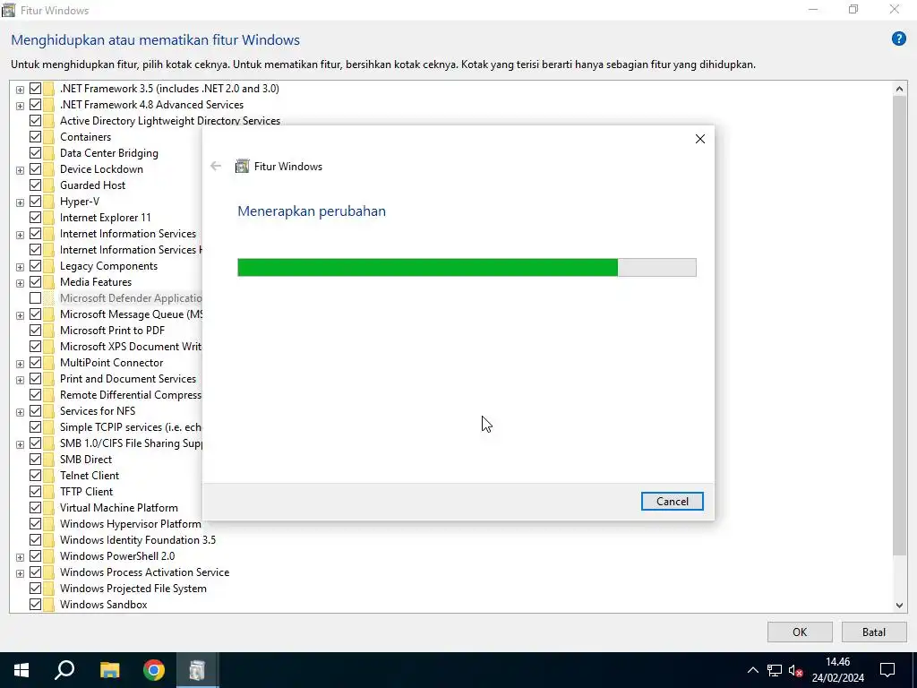The width and height of the screenshot is (917, 688).
Task: Close the Menerapkan perubahan dialog
Action: pos(699,139)
